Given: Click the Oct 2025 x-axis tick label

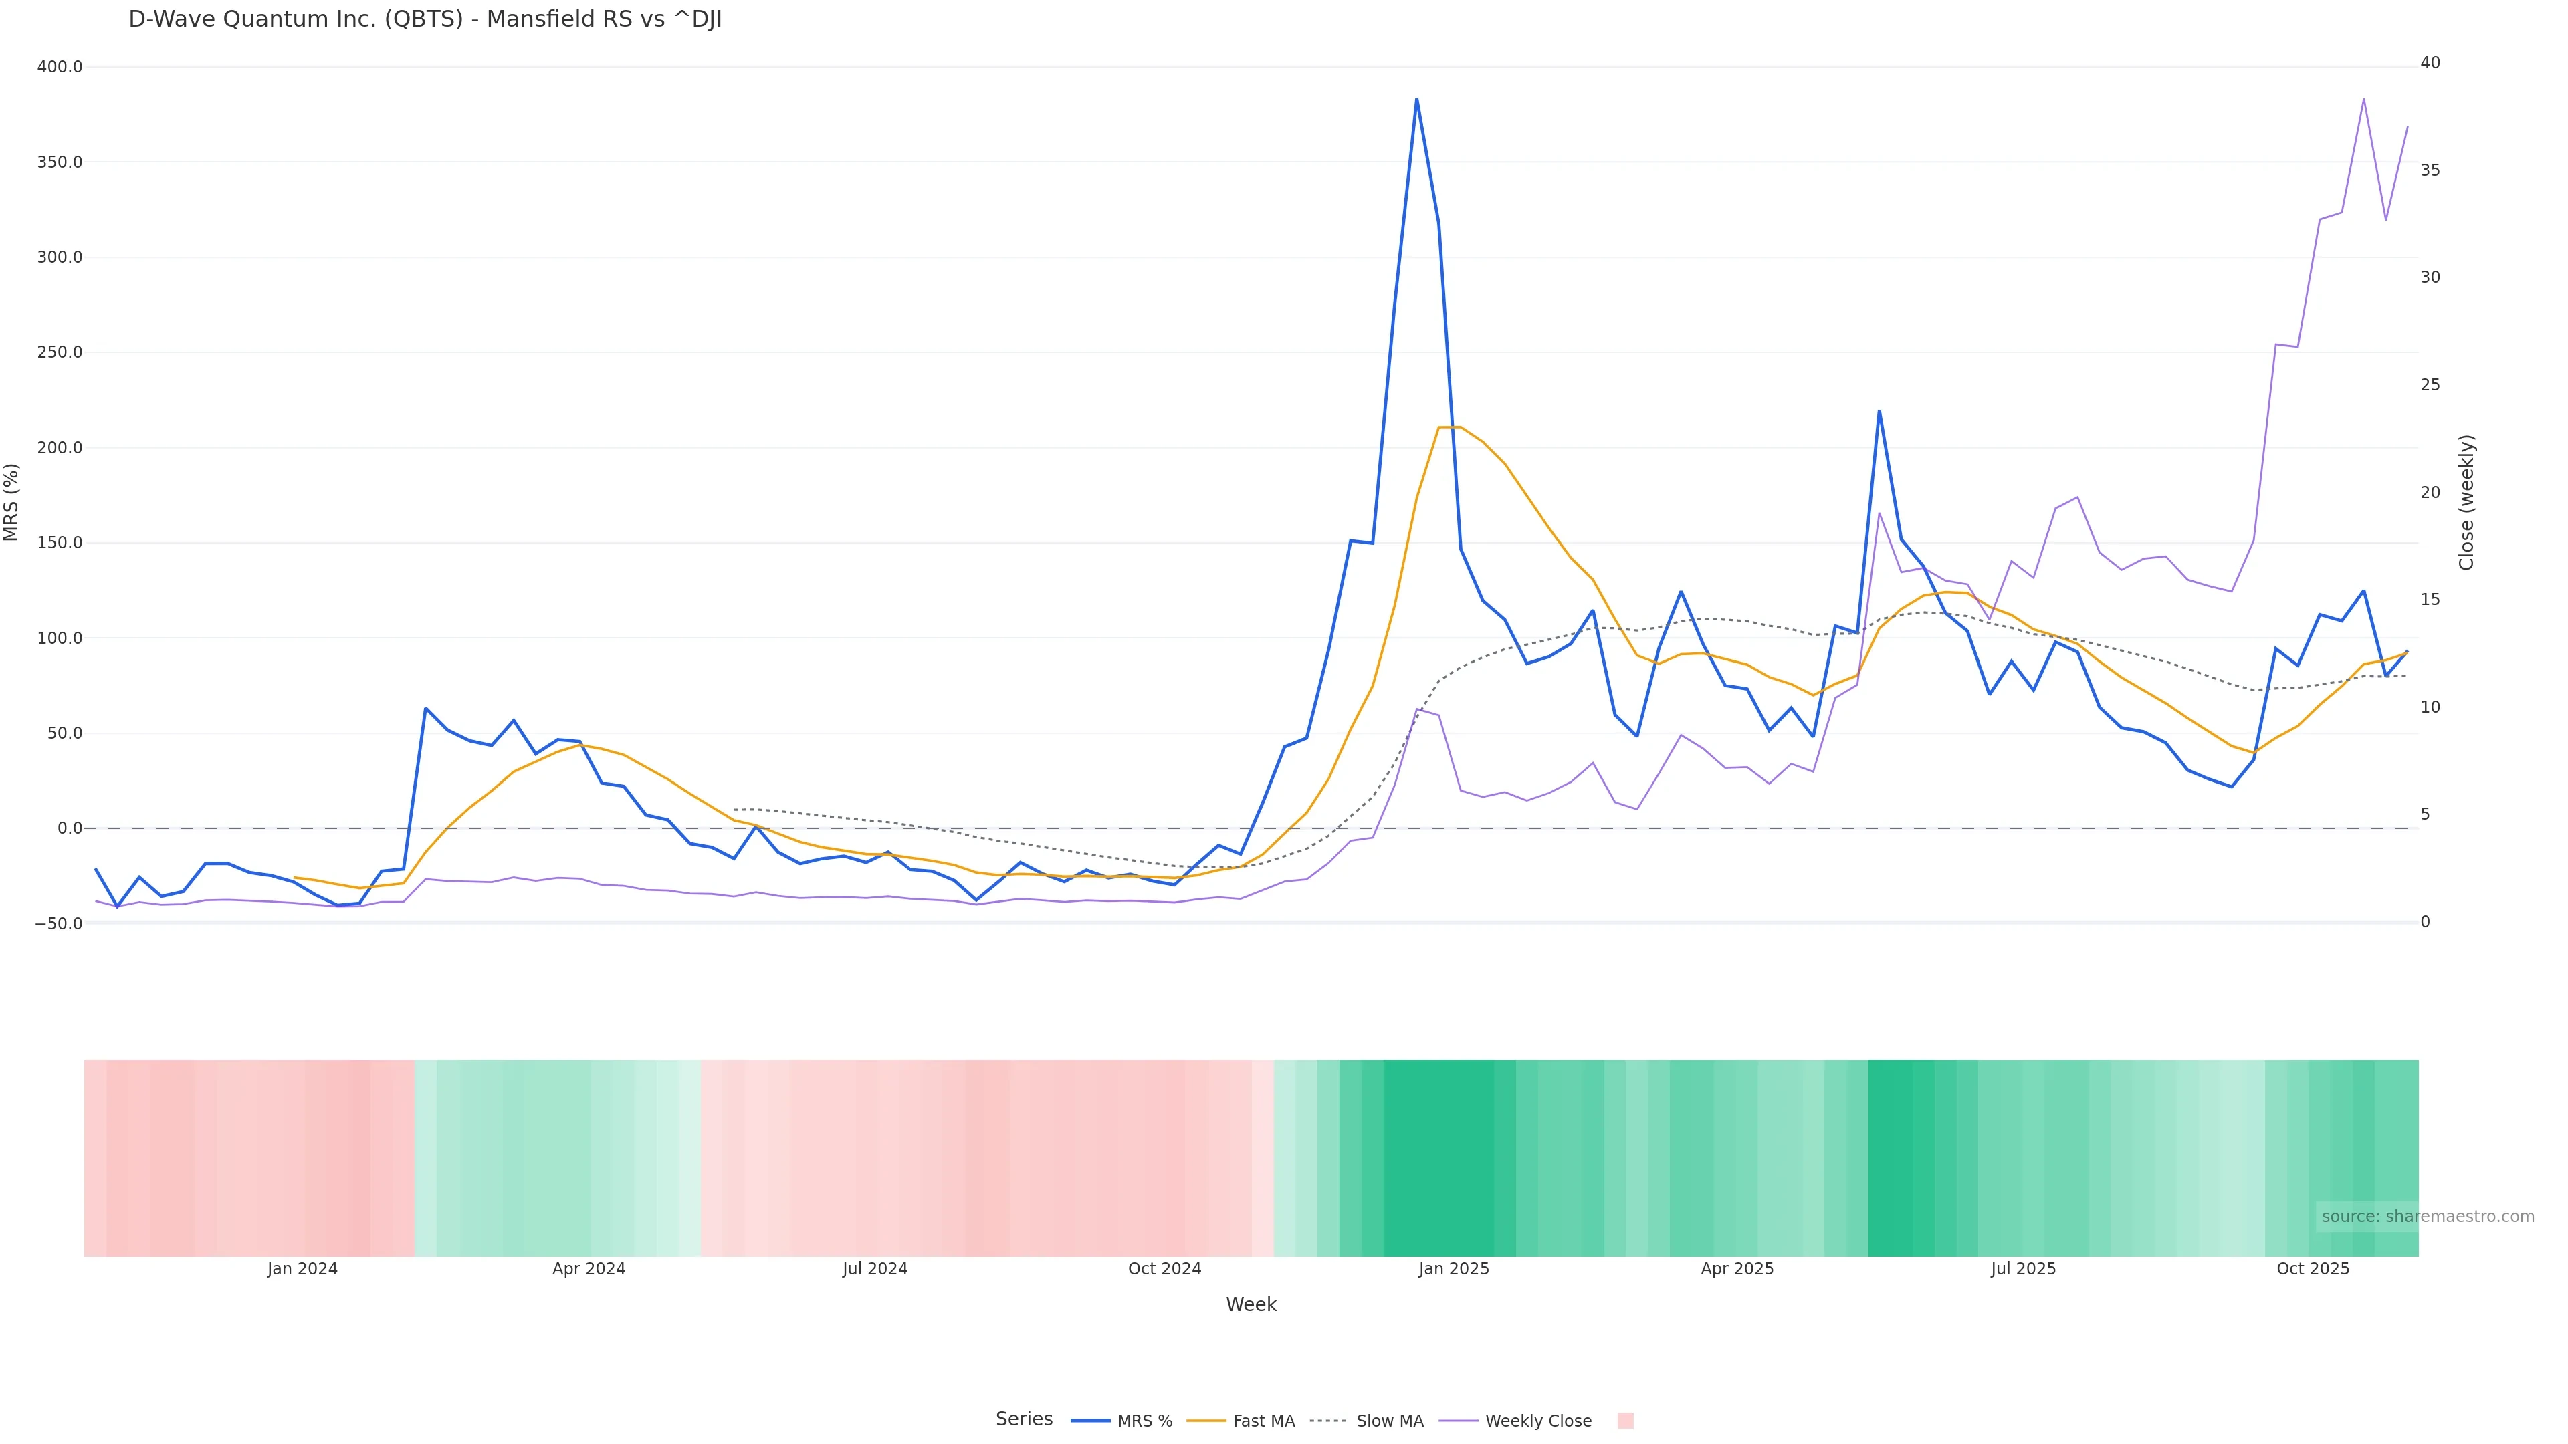Looking at the screenshot, I should click(2313, 1269).
